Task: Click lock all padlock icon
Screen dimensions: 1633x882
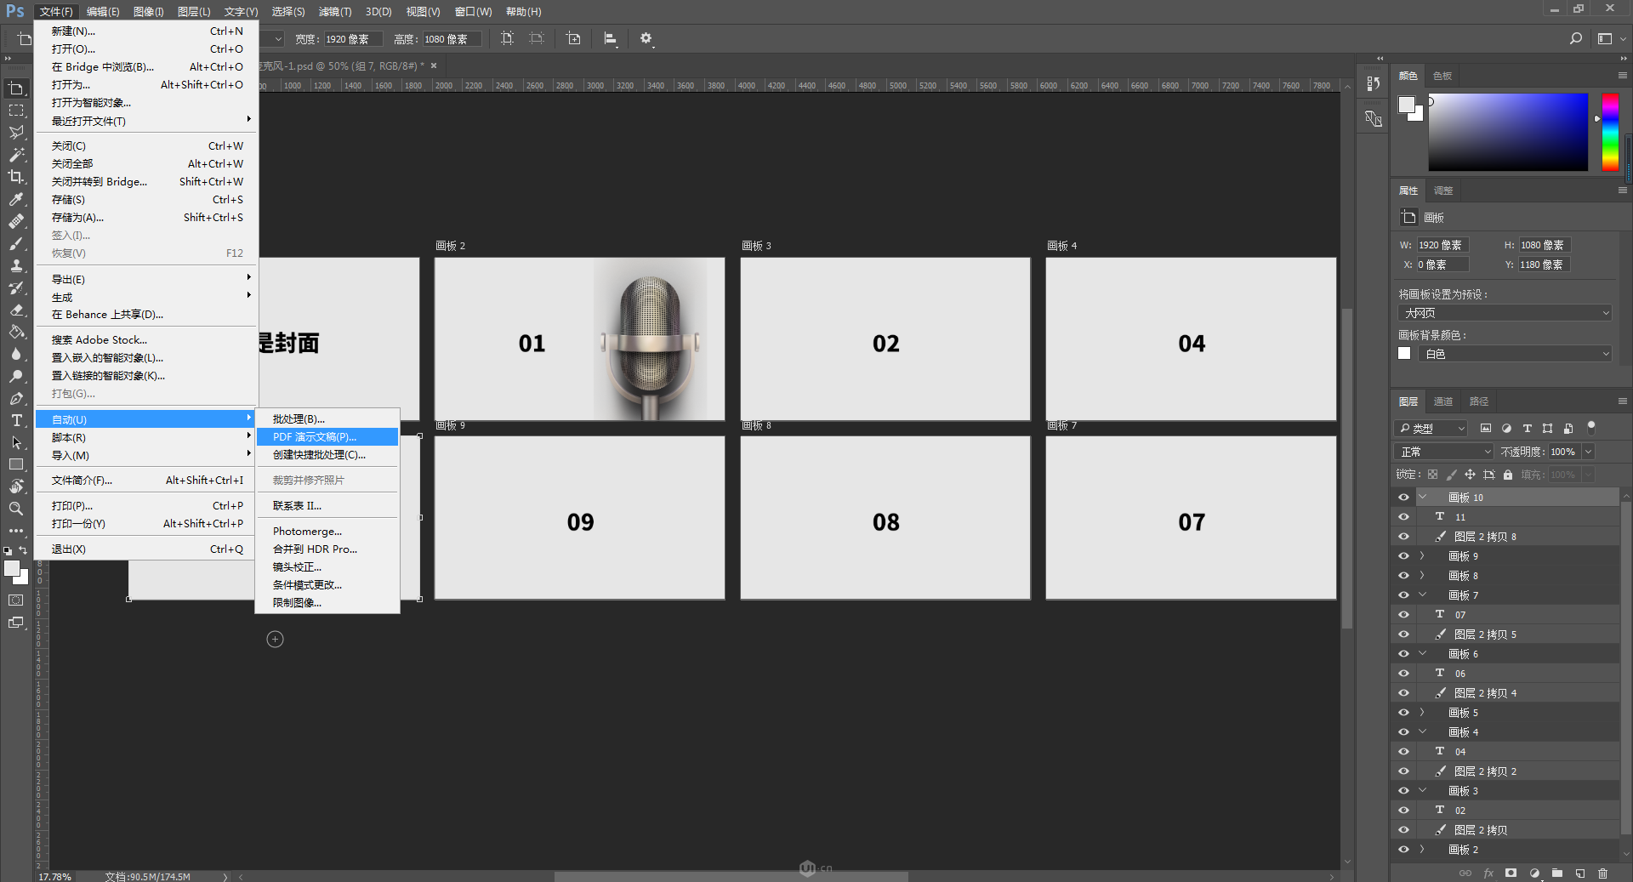Action: [1508, 475]
